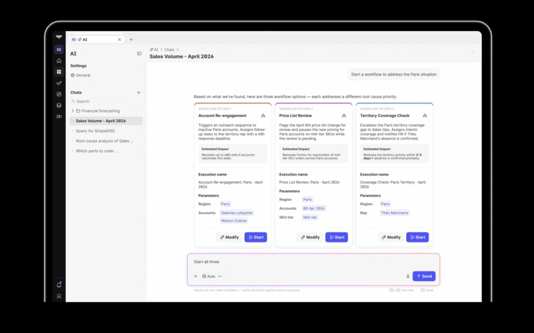Select the apps grid icon in sidebar
Image resolution: width=534 pixels, height=333 pixels.
[59, 72]
